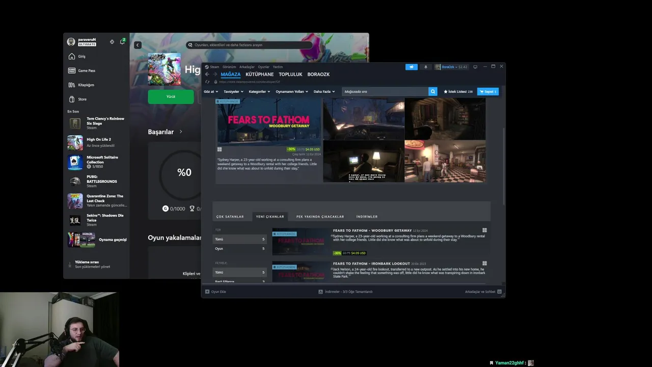Viewport: 652px width, 367px height.
Task: Switch to KÜTÜPHANE section
Action: (x=260, y=74)
